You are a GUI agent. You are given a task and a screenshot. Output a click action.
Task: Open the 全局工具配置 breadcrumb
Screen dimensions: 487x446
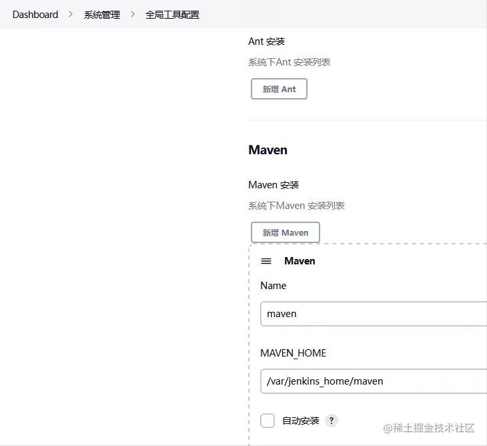pyautogui.click(x=172, y=15)
